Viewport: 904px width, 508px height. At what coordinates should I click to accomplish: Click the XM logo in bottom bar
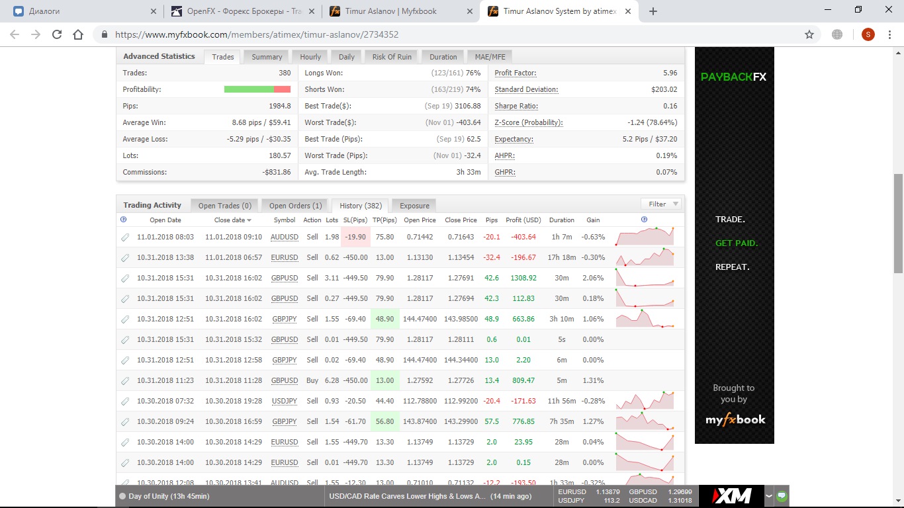(731, 495)
